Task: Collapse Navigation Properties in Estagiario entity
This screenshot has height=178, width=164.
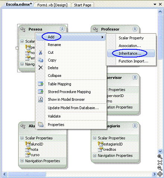Action: [95, 156]
